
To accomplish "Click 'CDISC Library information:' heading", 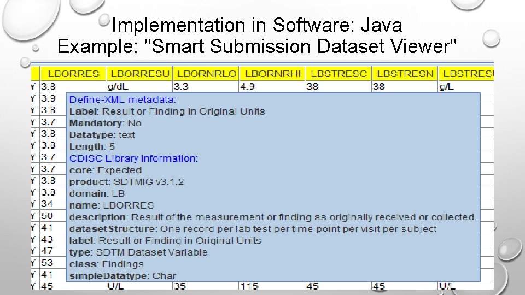I will tap(133, 158).
